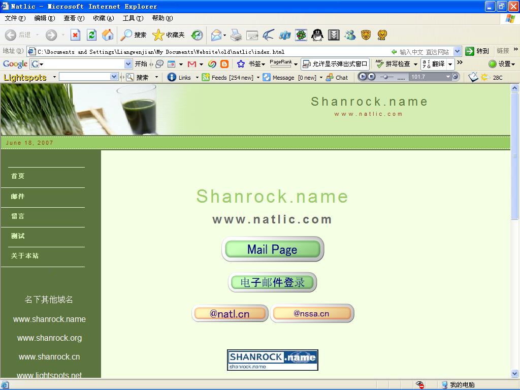The height and width of the screenshot is (390, 520).
Task: Click the Chat button in Lightspots toolbar
Action: point(337,78)
